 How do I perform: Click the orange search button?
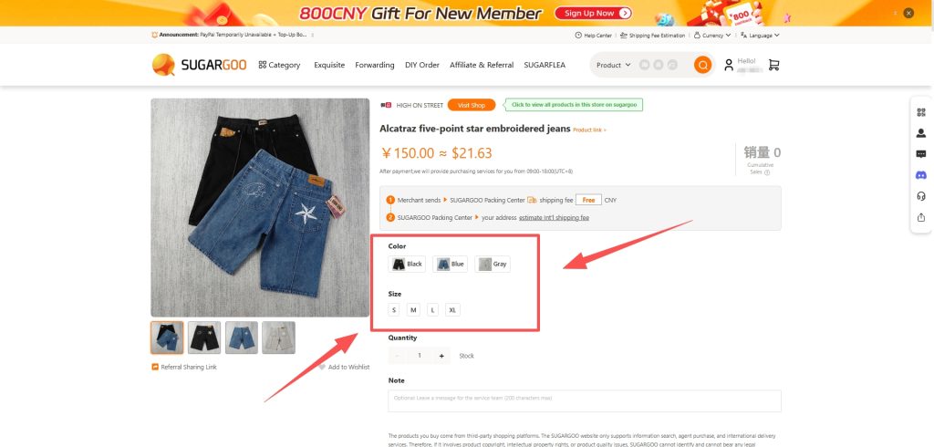coord(702,65)
